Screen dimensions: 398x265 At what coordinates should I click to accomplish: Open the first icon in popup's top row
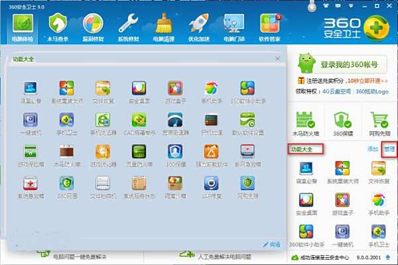tap(31, 92)
